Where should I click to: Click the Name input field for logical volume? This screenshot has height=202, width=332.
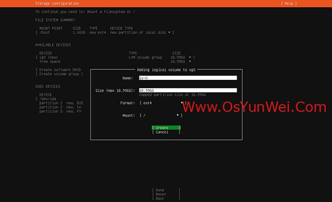pyautogui.click(x=188, y=78)
